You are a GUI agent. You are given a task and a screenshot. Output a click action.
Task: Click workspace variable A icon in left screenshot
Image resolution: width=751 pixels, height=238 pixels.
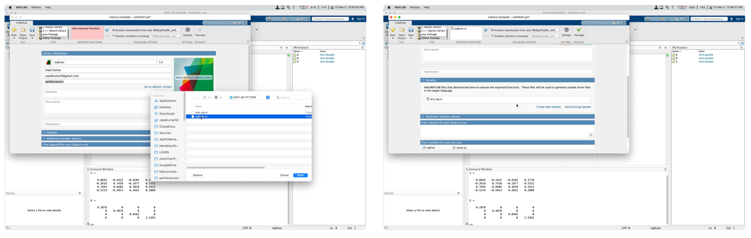point(294,55)
